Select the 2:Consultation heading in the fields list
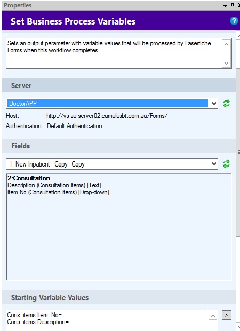 click(29, 178)
